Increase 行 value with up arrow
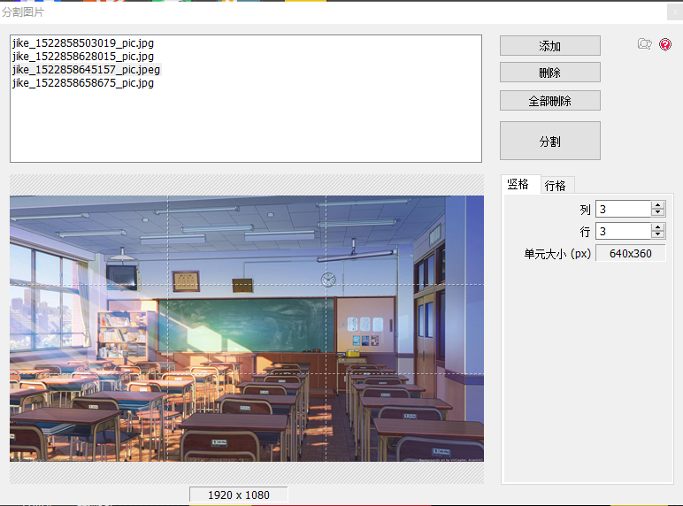The height and width of the screenshot is (506, 683). pos(657,226)
